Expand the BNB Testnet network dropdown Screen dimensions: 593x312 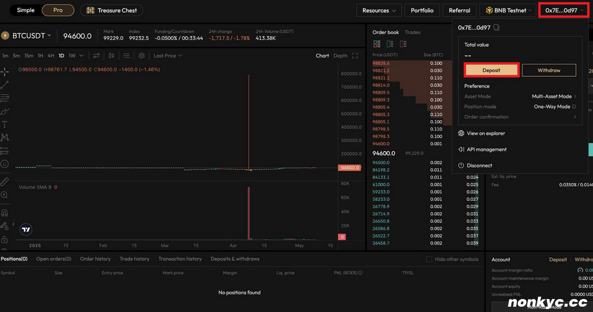[x=507, y=10]
